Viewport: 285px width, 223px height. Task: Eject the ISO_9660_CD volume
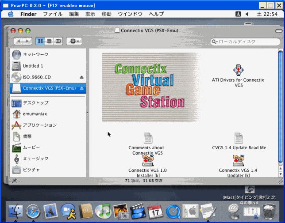[x=81, y=77]
